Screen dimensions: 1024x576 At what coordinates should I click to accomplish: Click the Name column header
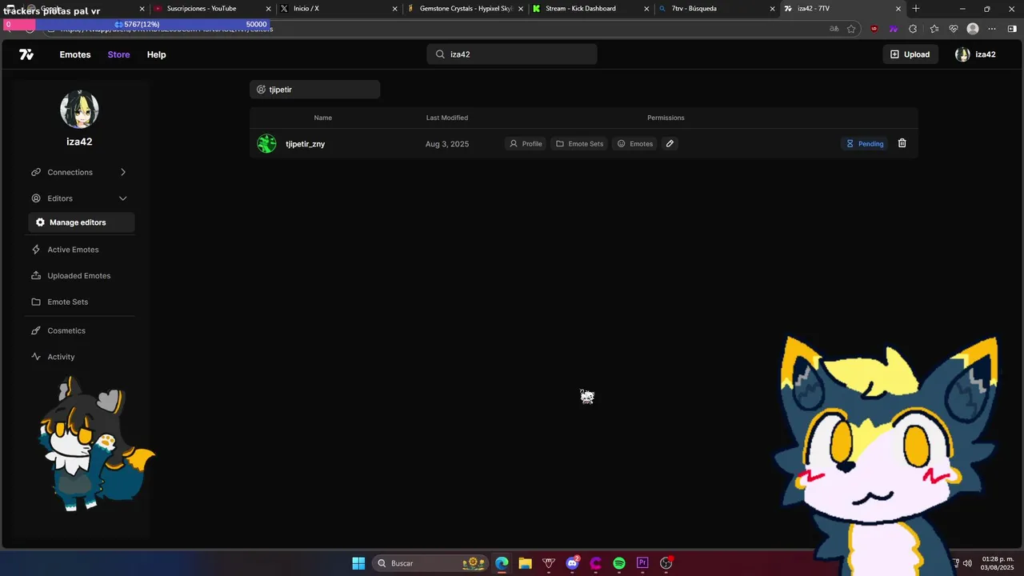click(x=322, y=118)
